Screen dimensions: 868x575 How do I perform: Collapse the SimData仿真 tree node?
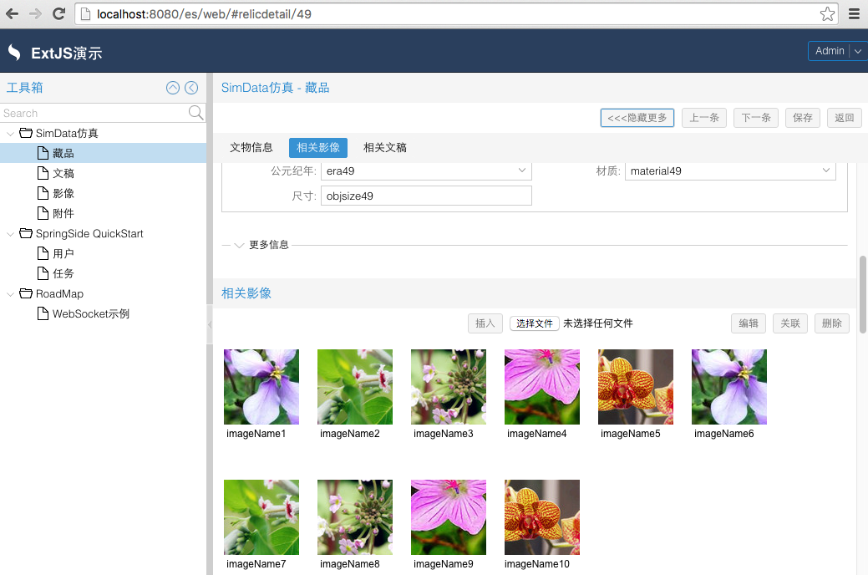click(10, 134)
